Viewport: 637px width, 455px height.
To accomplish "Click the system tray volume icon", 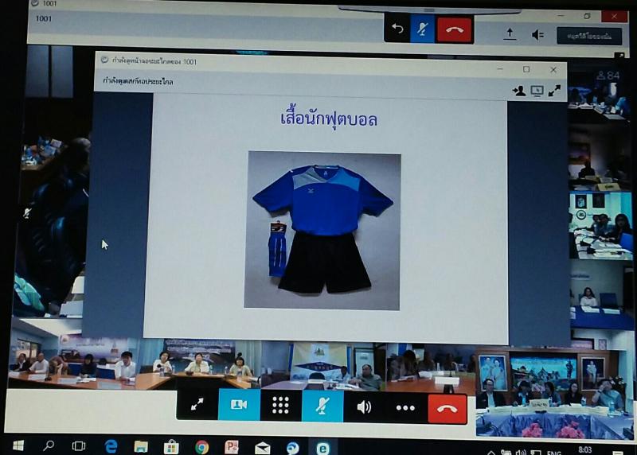I will click(521, 452).
